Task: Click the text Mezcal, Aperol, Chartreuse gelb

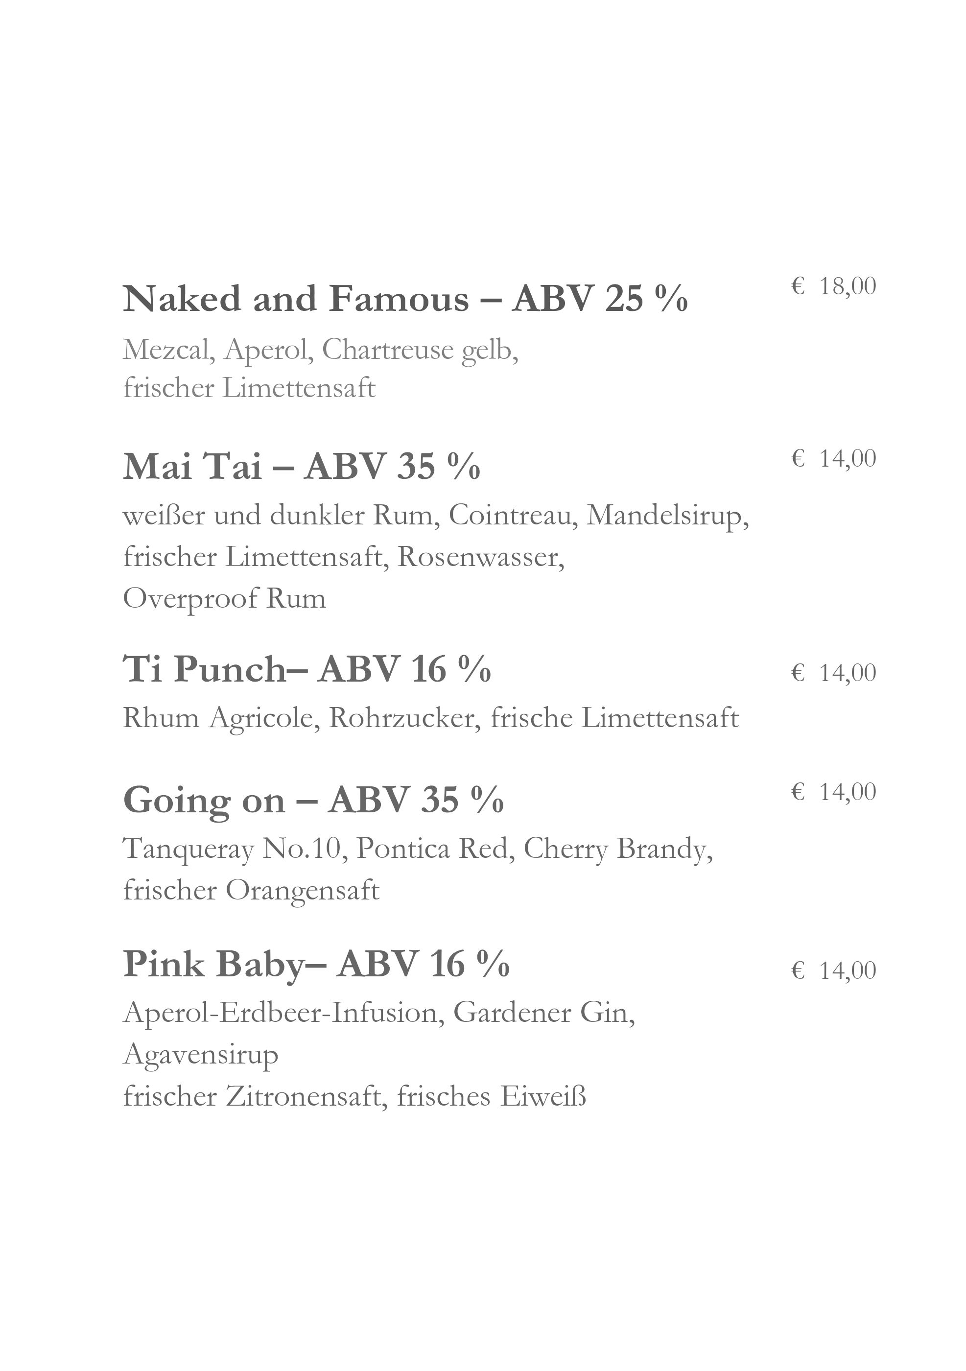Action: point(321,351)
